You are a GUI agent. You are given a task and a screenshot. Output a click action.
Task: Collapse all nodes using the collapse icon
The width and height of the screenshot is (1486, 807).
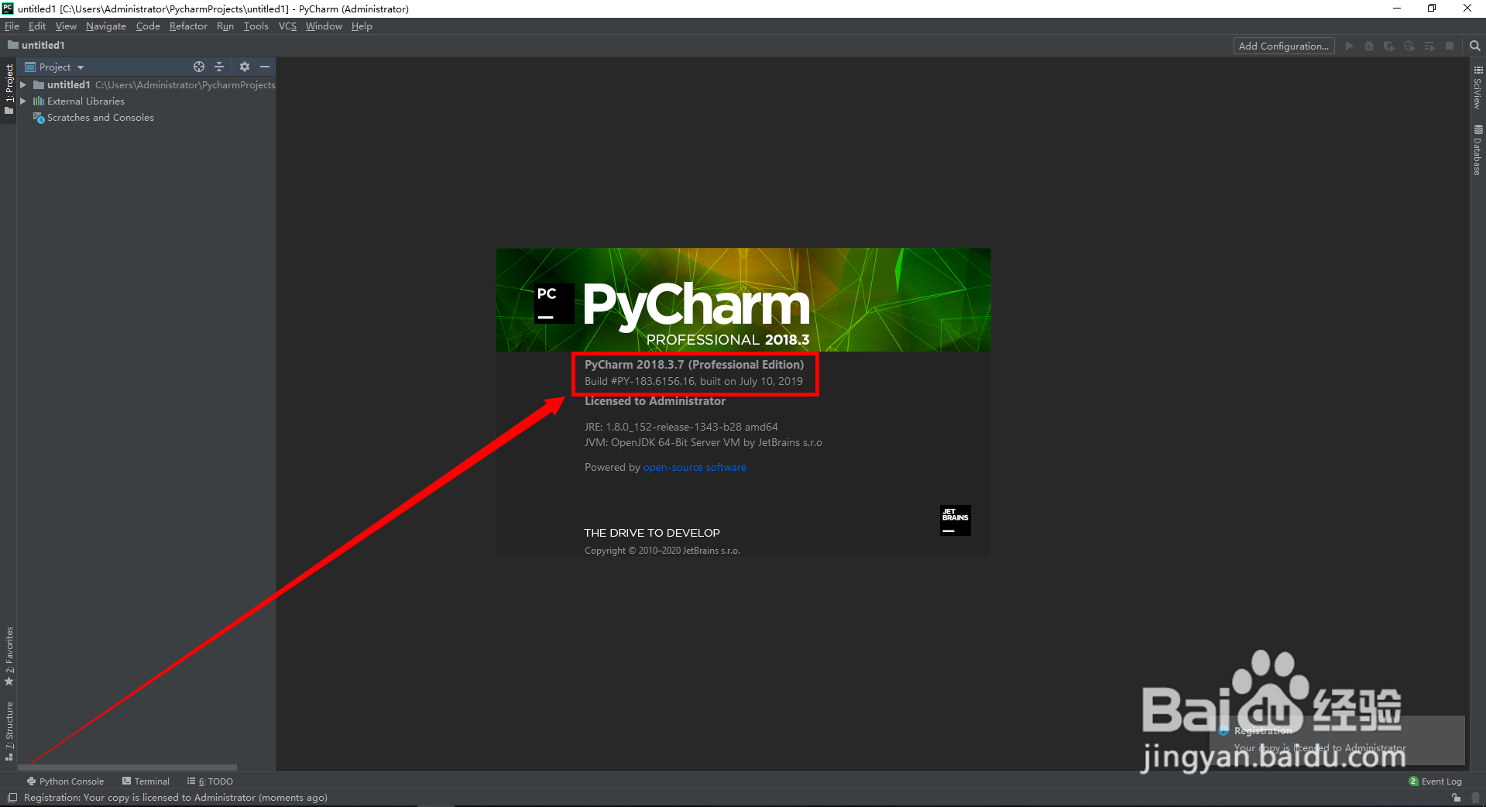coord(219,67)
